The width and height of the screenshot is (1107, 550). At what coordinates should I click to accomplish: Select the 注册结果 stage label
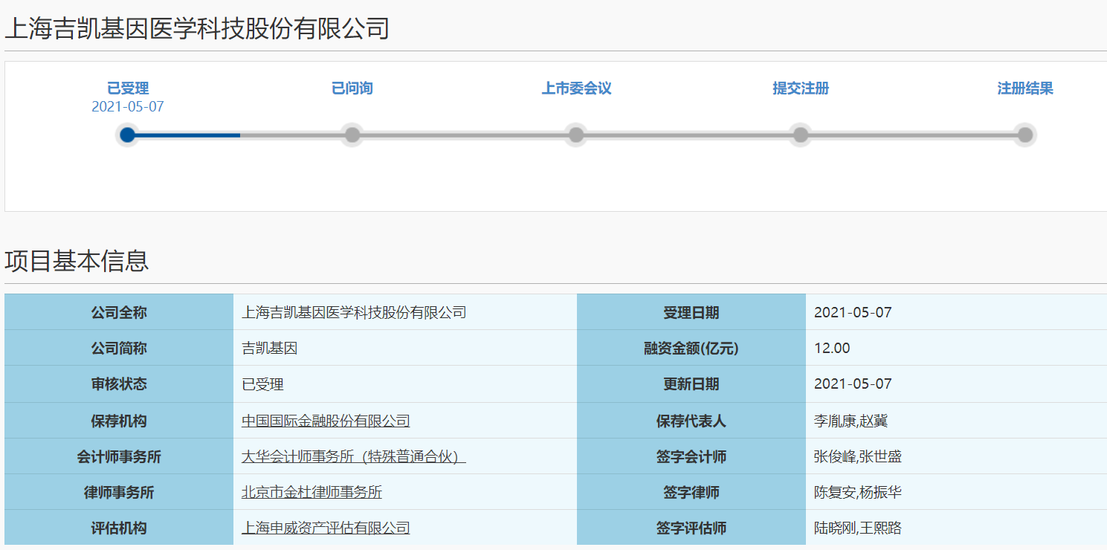pyautogui.click(x=1025, y=88)
